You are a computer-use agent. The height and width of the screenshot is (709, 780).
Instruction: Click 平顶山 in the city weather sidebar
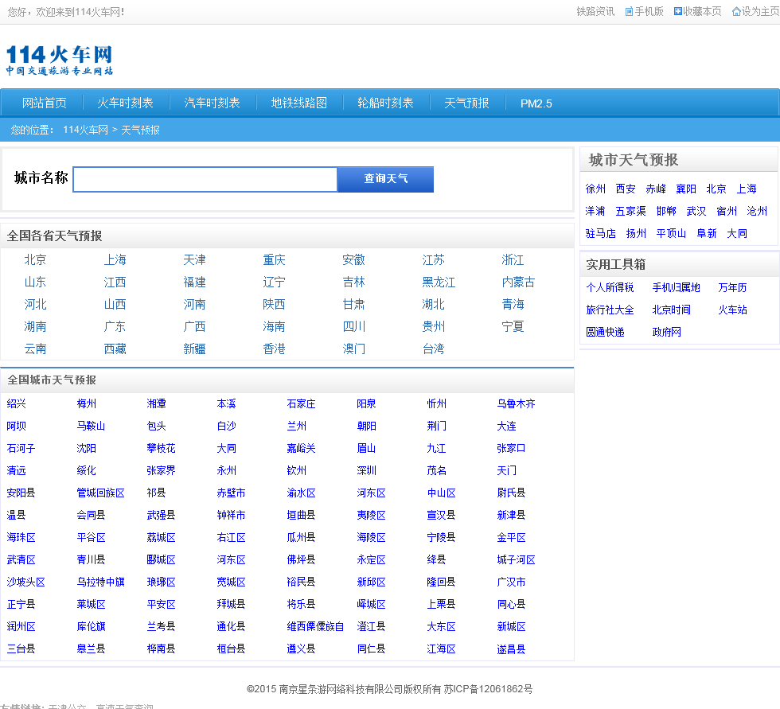671,234
